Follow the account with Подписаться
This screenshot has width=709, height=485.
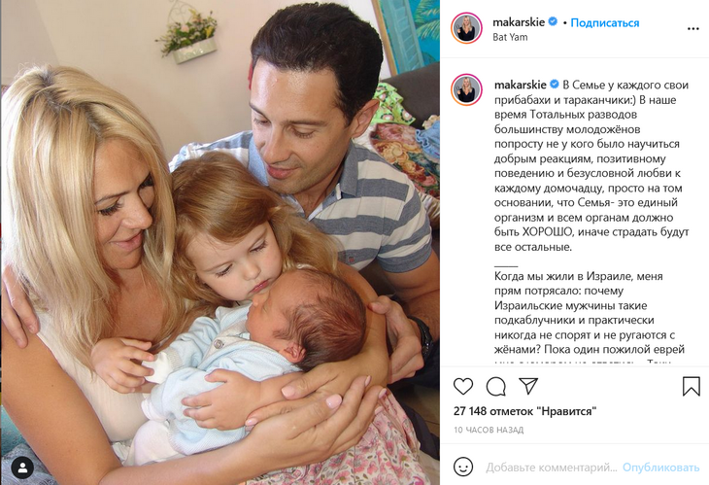coord(604,22)
